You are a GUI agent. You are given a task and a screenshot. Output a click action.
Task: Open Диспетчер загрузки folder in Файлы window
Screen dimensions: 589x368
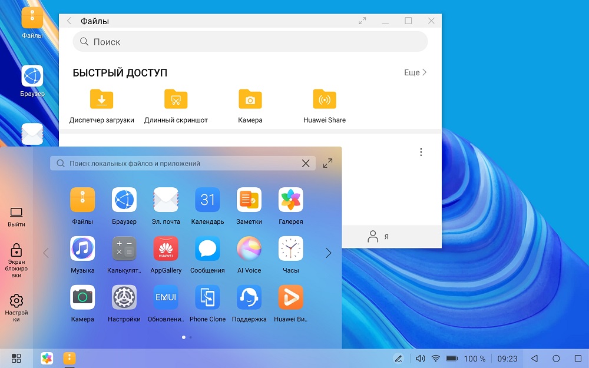(x=101, y=100)
